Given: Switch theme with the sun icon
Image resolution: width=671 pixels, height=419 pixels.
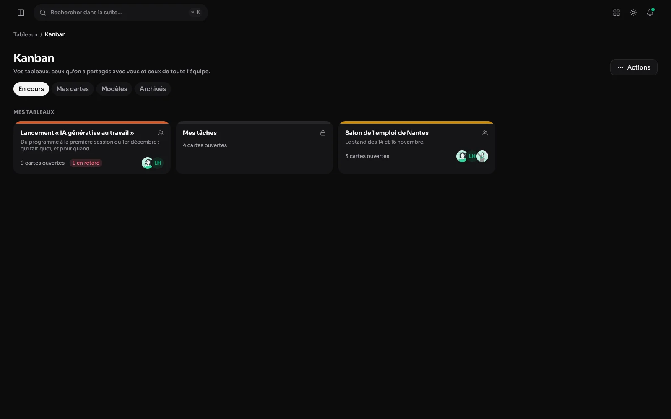Looking at the screenshot, I should point(633,13).
